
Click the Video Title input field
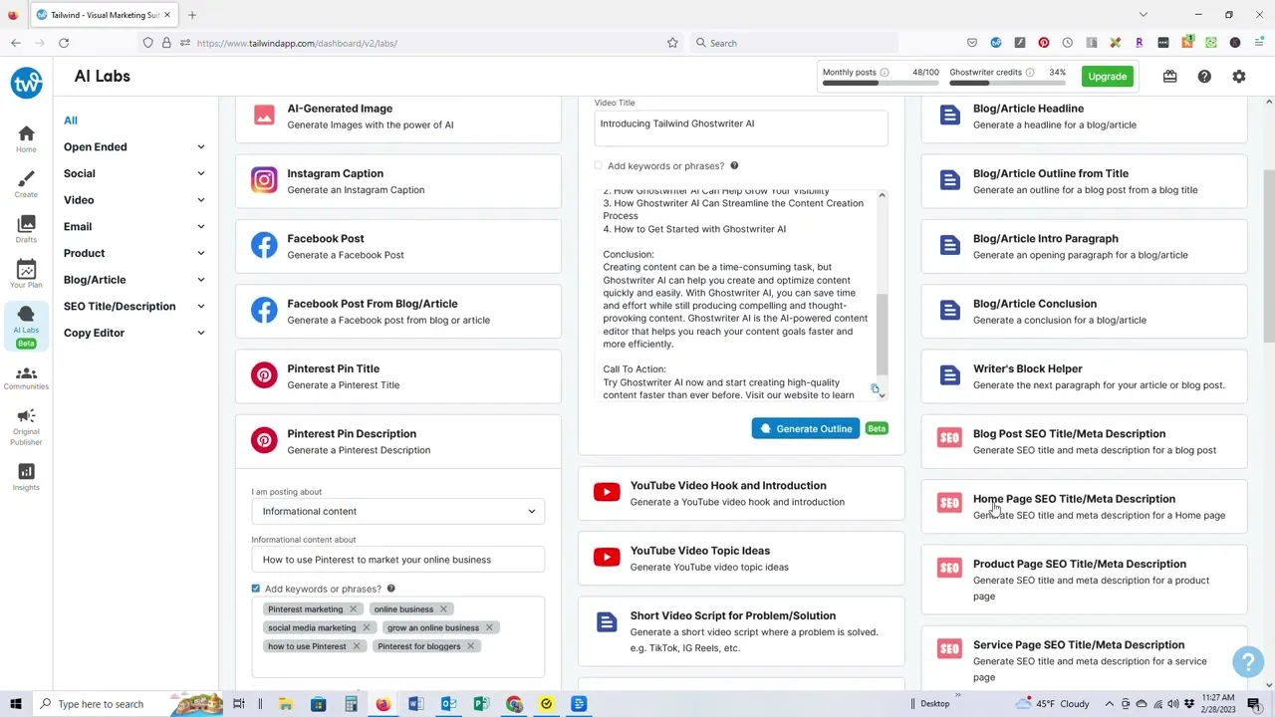[741, 127]
